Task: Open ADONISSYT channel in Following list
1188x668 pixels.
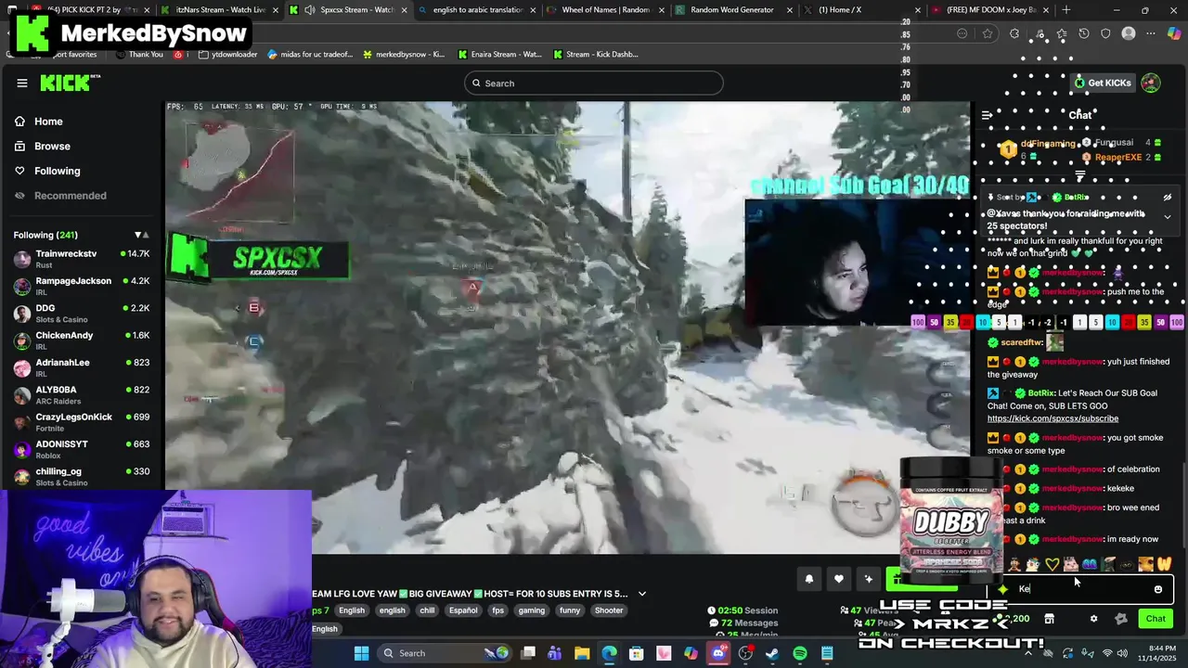Action: [82, 449]
